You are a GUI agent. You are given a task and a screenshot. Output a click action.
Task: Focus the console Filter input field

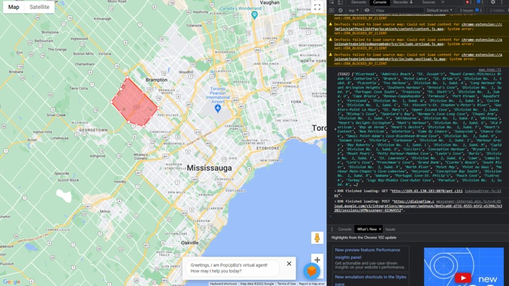pyautogui.click(x=399, y=10)
